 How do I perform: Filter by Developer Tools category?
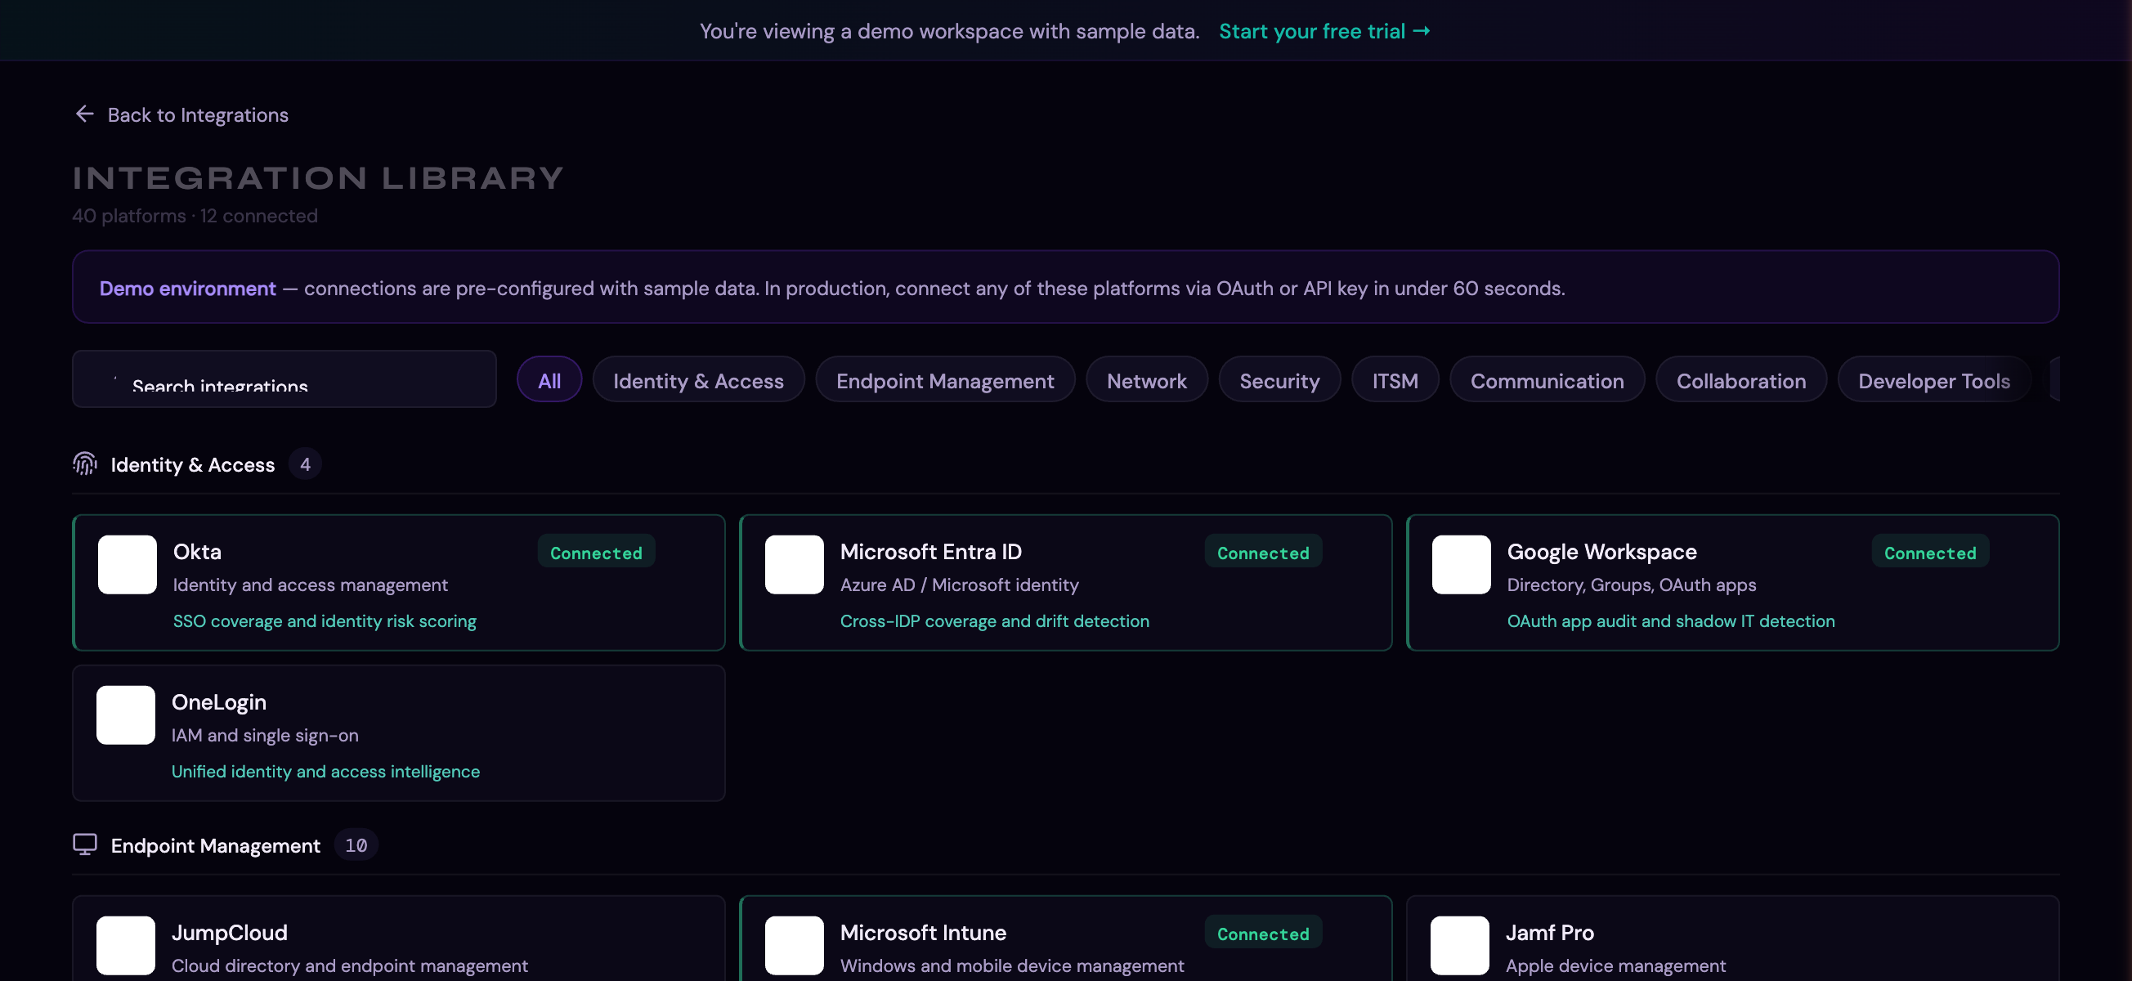(1933, 380)
